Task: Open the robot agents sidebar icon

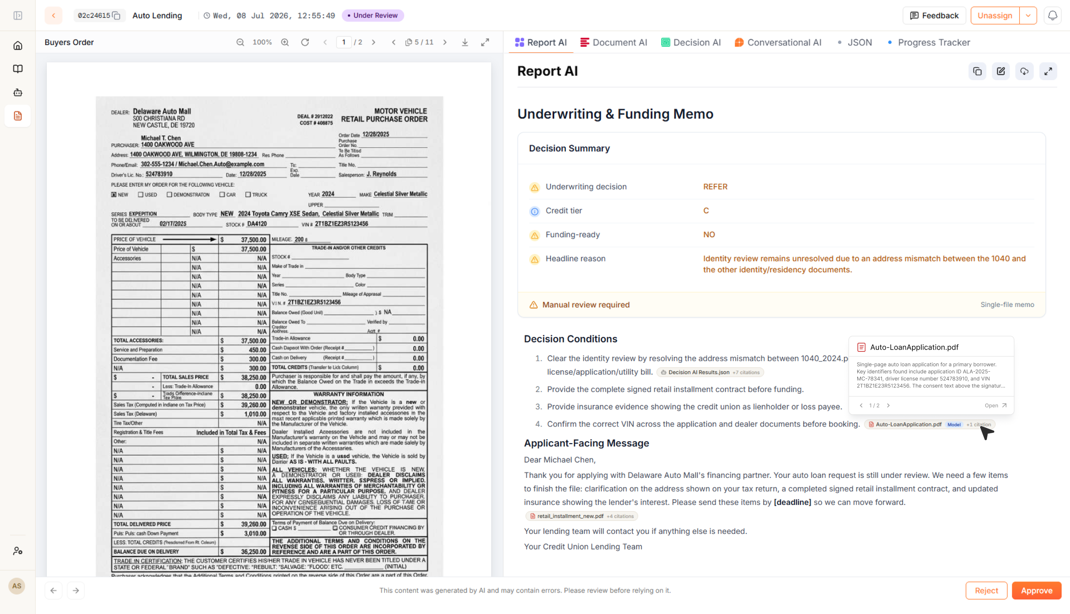Action: (18, 92)
